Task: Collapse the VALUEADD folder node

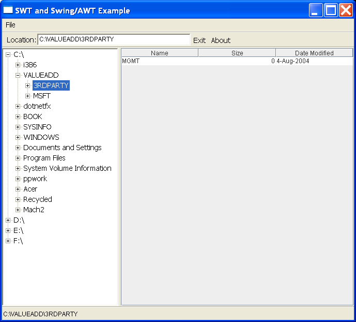Action: [x=18, y=75]
